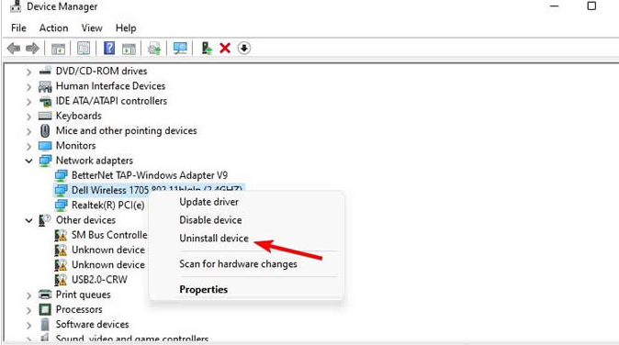Expand the Processors node
The image size is (619, 345).
(28, 310)
